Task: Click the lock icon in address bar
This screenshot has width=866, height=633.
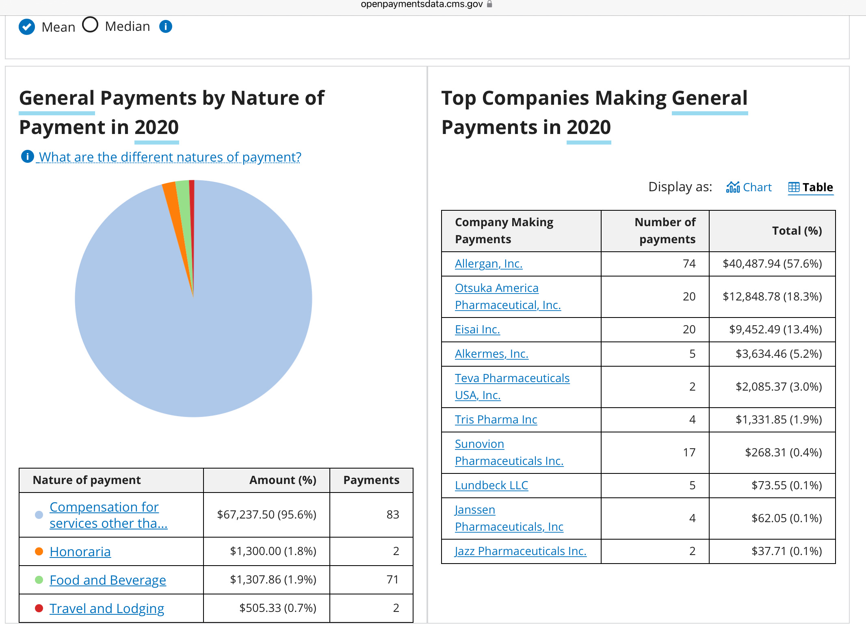Action: tap(489, 4)
